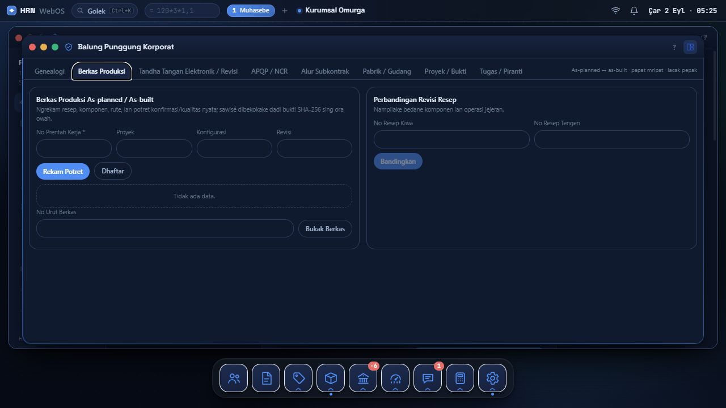Switch to the Kurumsal Omurga workspace
The width and height of the screenshot is (726, 408).
331,11
